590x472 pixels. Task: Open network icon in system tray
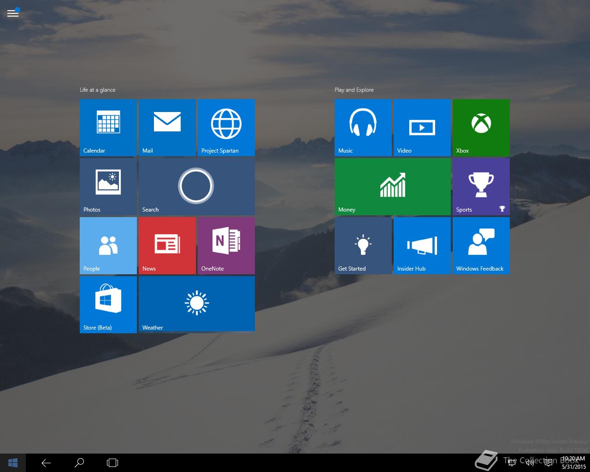point(512,463)
